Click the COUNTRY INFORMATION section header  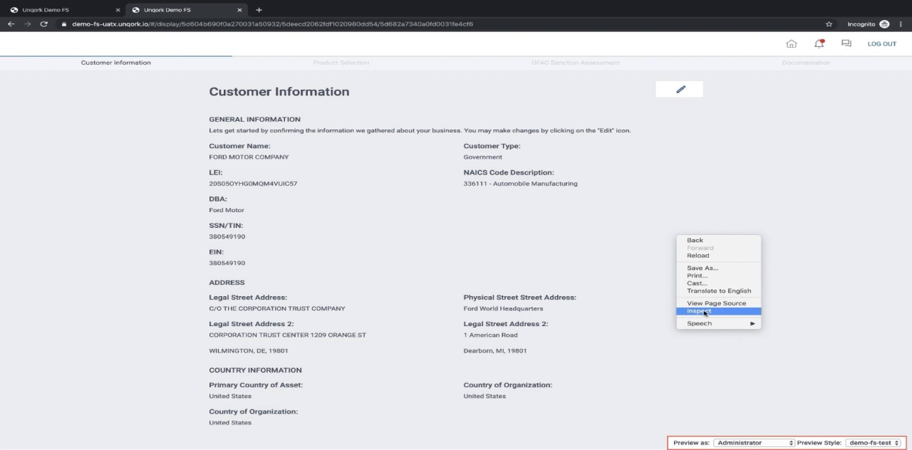click(255, 370)
